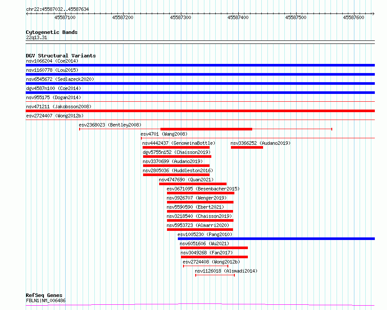Select the esv2368023 (Bentley2008) label
The image size is (387, 310).
pos(110,125)
